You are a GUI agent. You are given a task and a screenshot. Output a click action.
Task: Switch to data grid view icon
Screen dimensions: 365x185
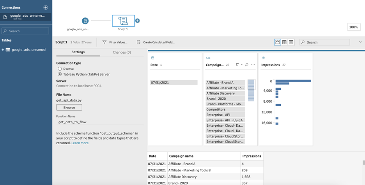point(284,42)
